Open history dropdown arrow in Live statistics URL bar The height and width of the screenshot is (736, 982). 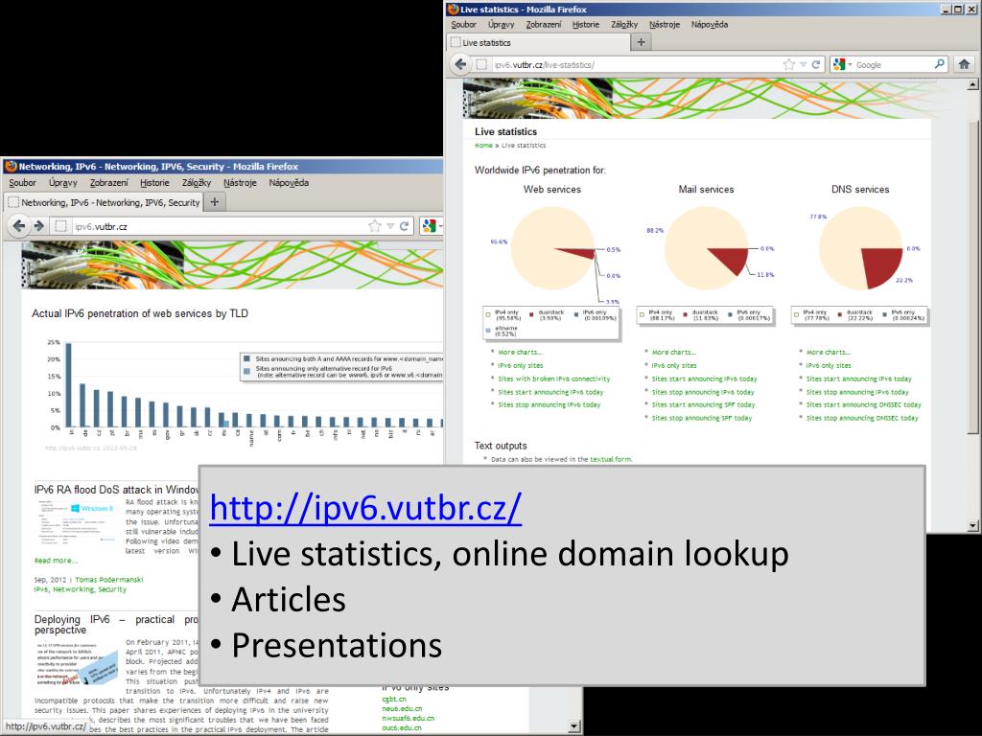[x=803, y=64]
